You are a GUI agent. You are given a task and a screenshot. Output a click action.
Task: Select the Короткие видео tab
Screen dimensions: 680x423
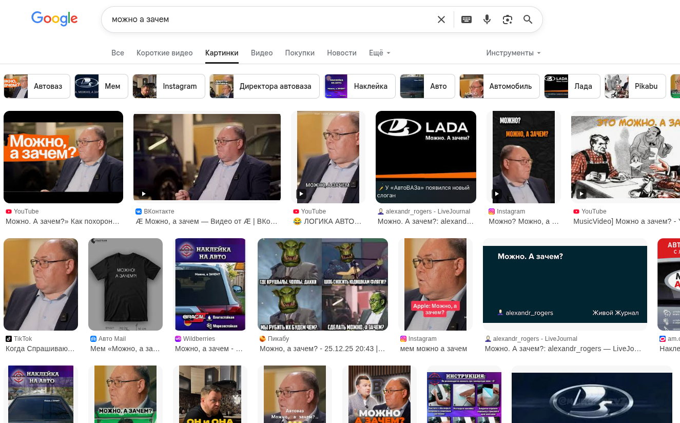[164, 53]
